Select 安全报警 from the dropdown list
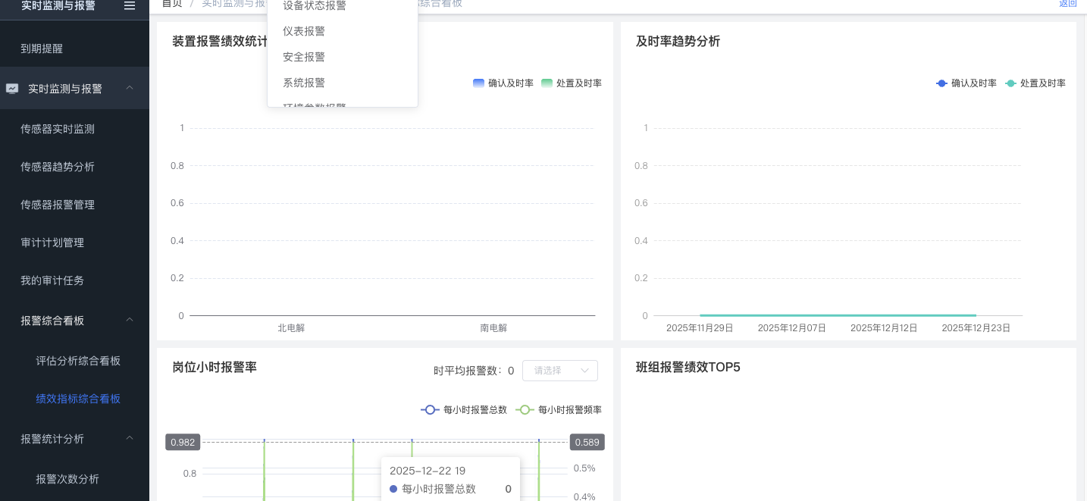Viewport: 1087px width, 501px height. (x=304, y=57)
